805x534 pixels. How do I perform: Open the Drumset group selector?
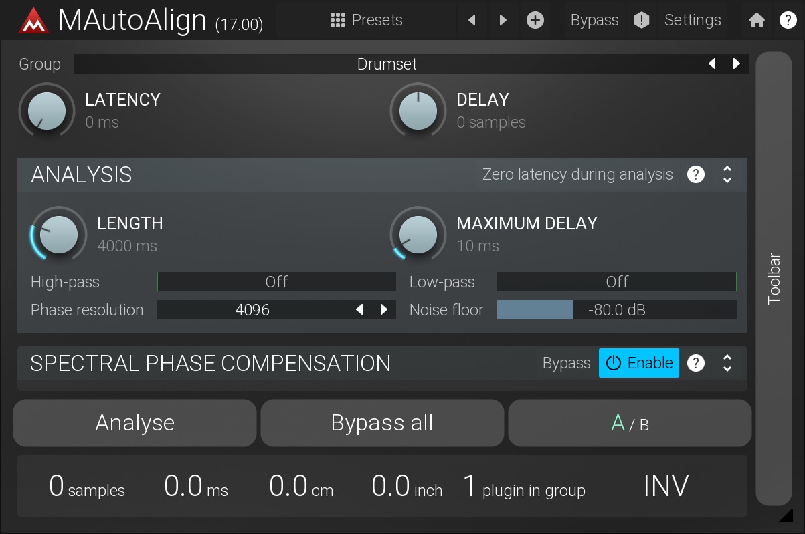[387, 64]
